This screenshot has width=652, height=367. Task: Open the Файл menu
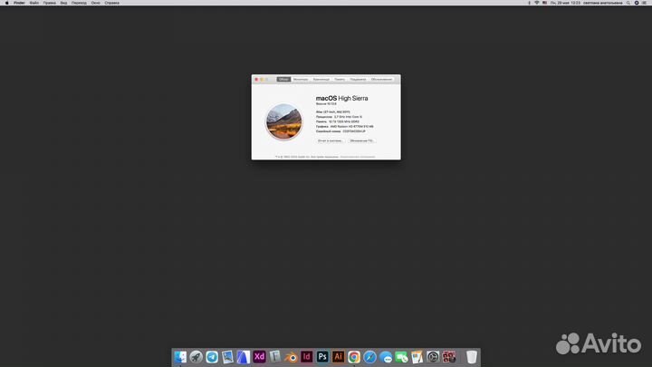pyautogui.click(x=34, y=3)
